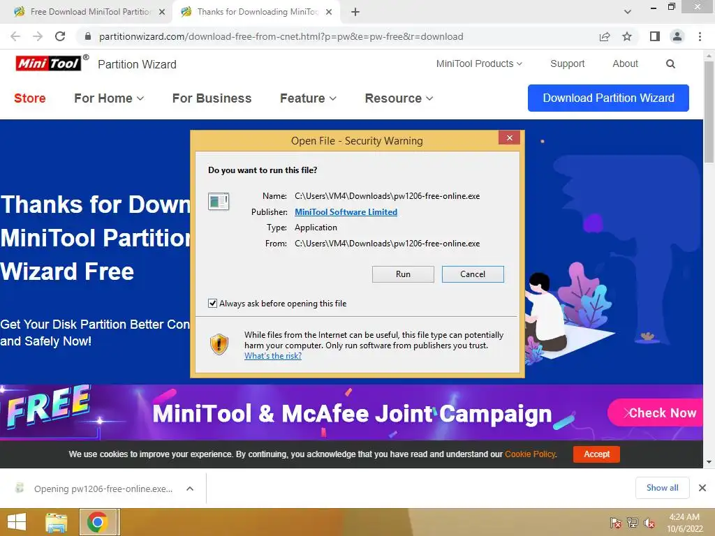This screenshot has width=715, height=536.
Task: Click scrollbar down arrow
Action: [709, 462]
